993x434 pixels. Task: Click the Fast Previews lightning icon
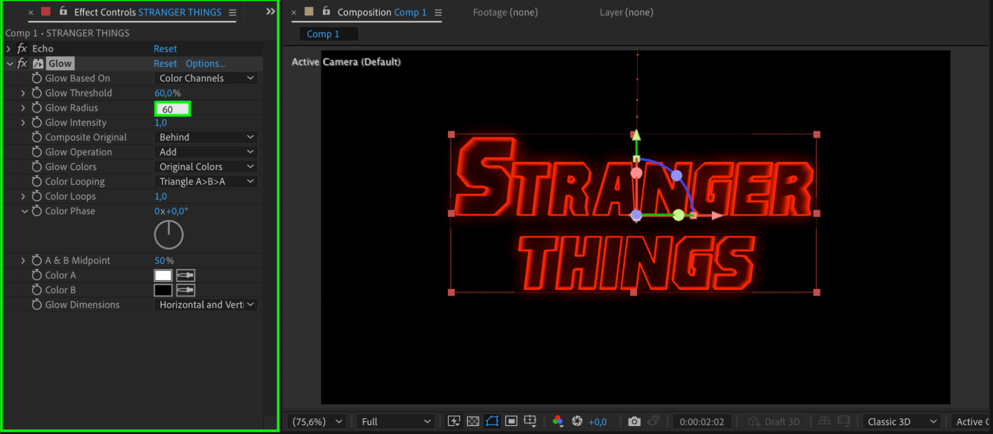pos(454,422)
